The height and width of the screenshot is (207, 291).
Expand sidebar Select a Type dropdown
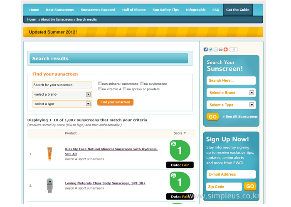pyautogui.click(x=231, y=105)
